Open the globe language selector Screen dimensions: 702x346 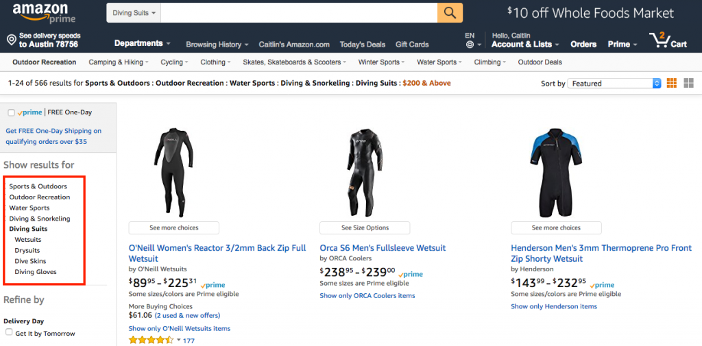470,45
